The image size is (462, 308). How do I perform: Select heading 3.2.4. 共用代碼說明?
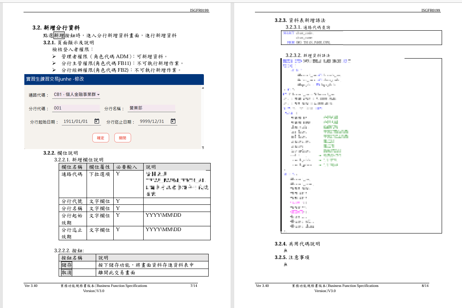pyautogui.click(x=297, y=244)
